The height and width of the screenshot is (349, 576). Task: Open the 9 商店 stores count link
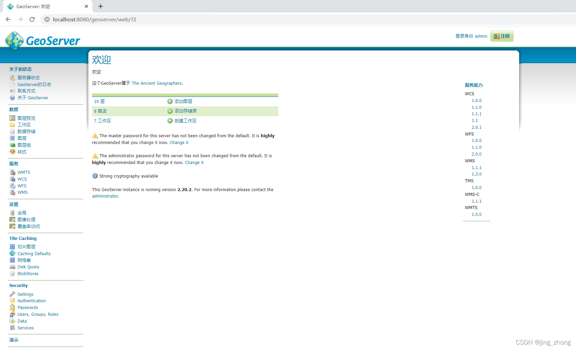click(x=100, y=111)
